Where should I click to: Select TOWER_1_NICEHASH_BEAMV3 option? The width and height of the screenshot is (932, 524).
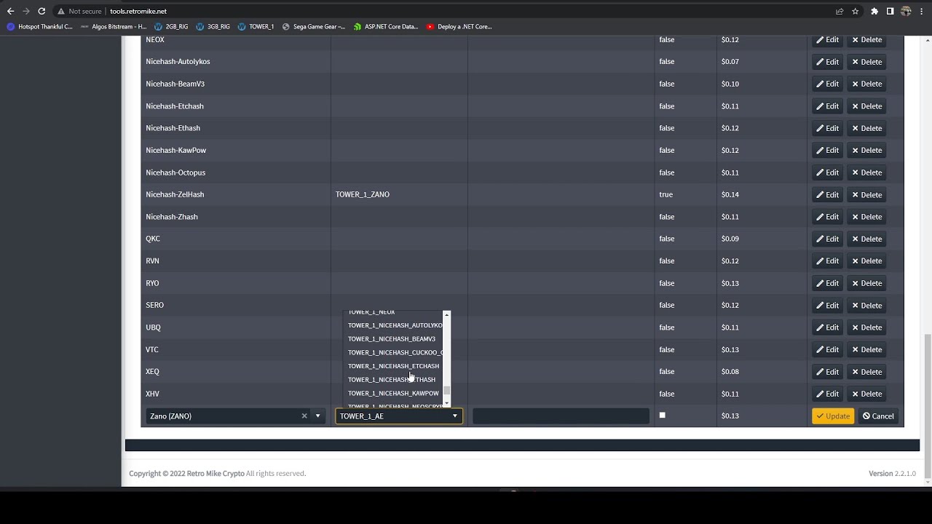tap(394, 339)
